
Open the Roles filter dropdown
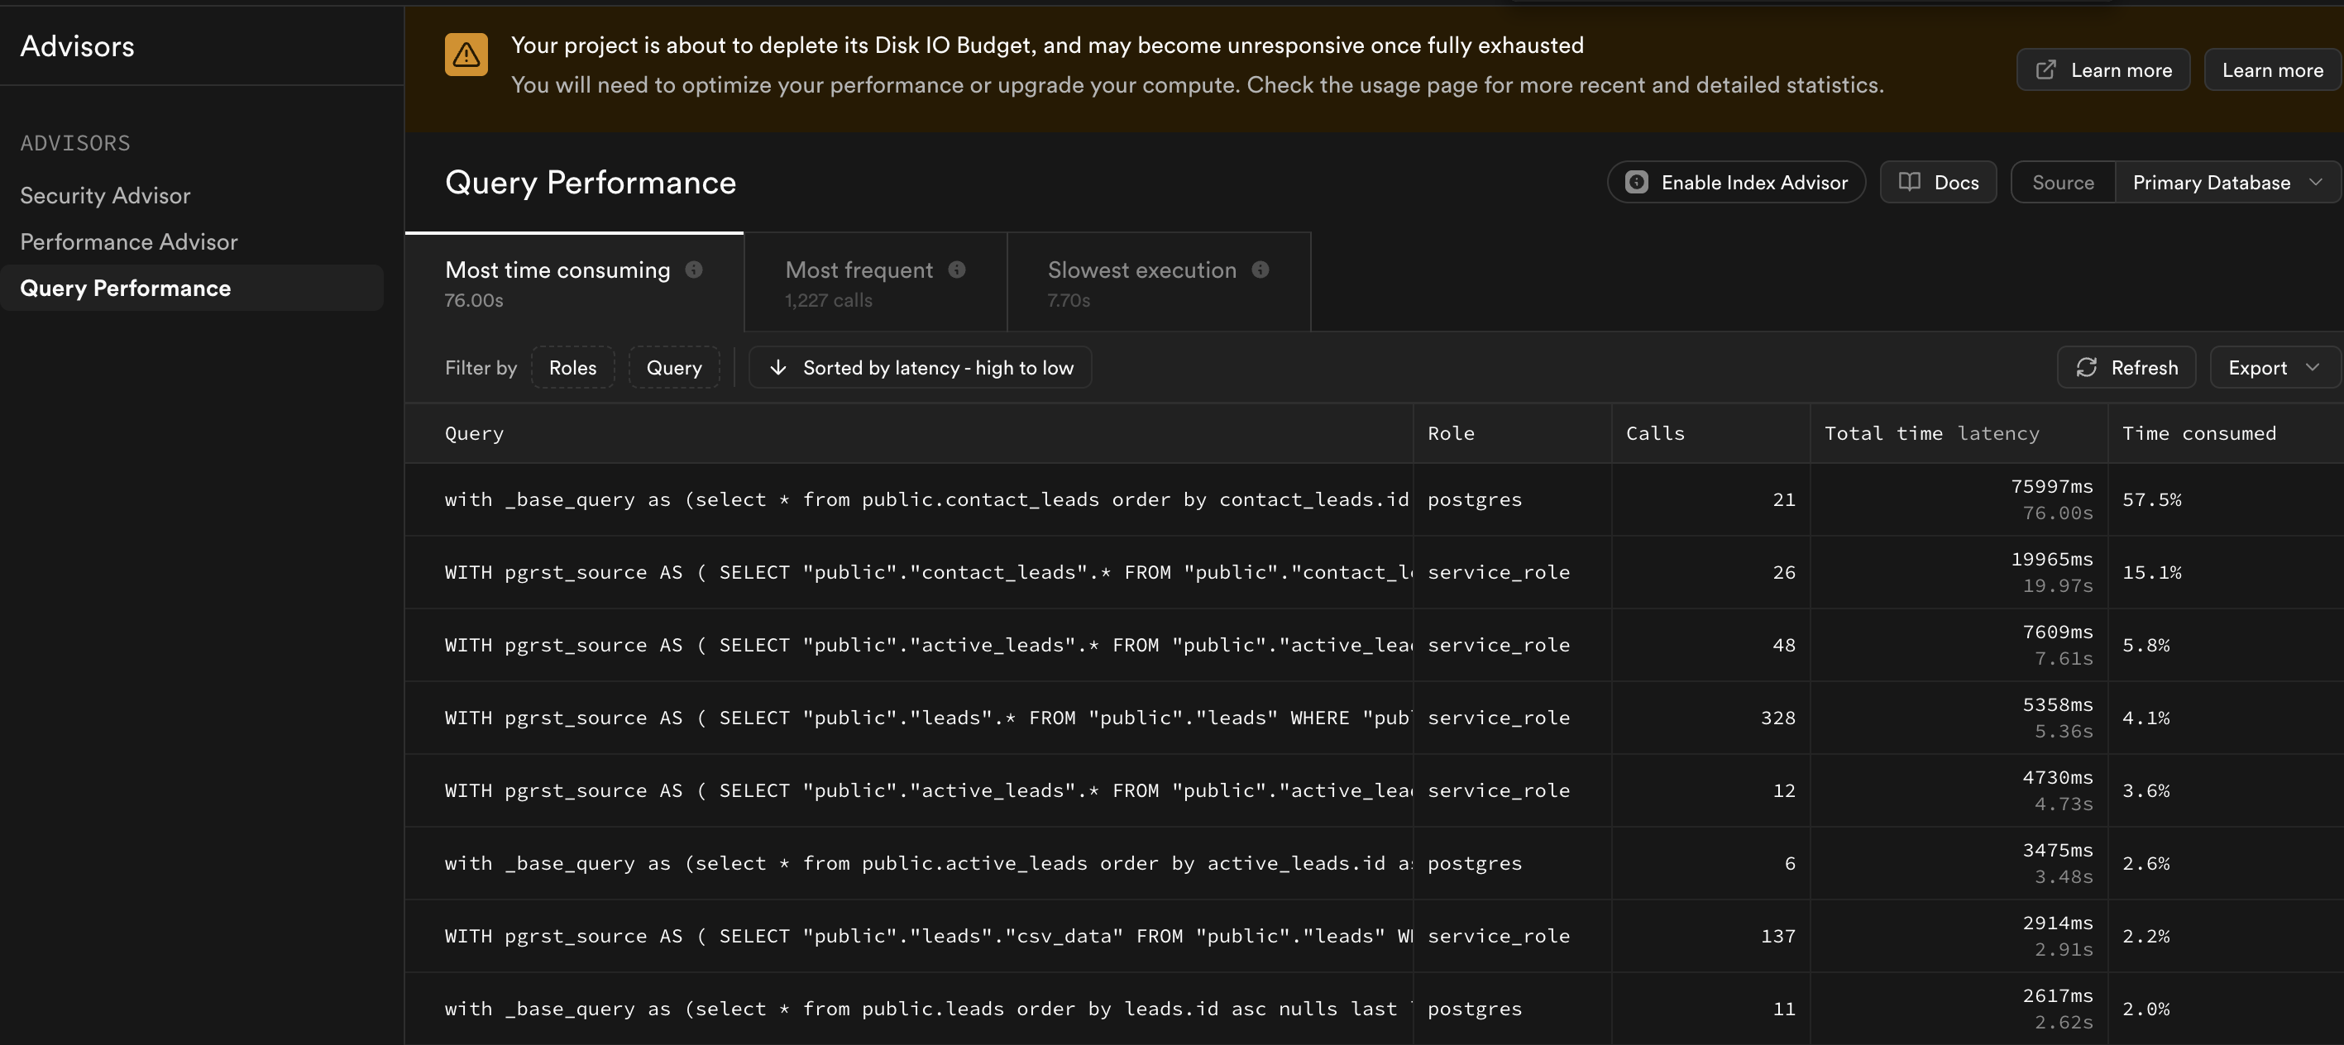[572, 367]
